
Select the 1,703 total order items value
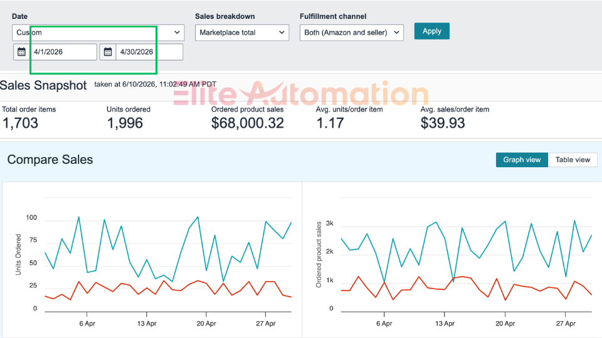pos(20,123)
